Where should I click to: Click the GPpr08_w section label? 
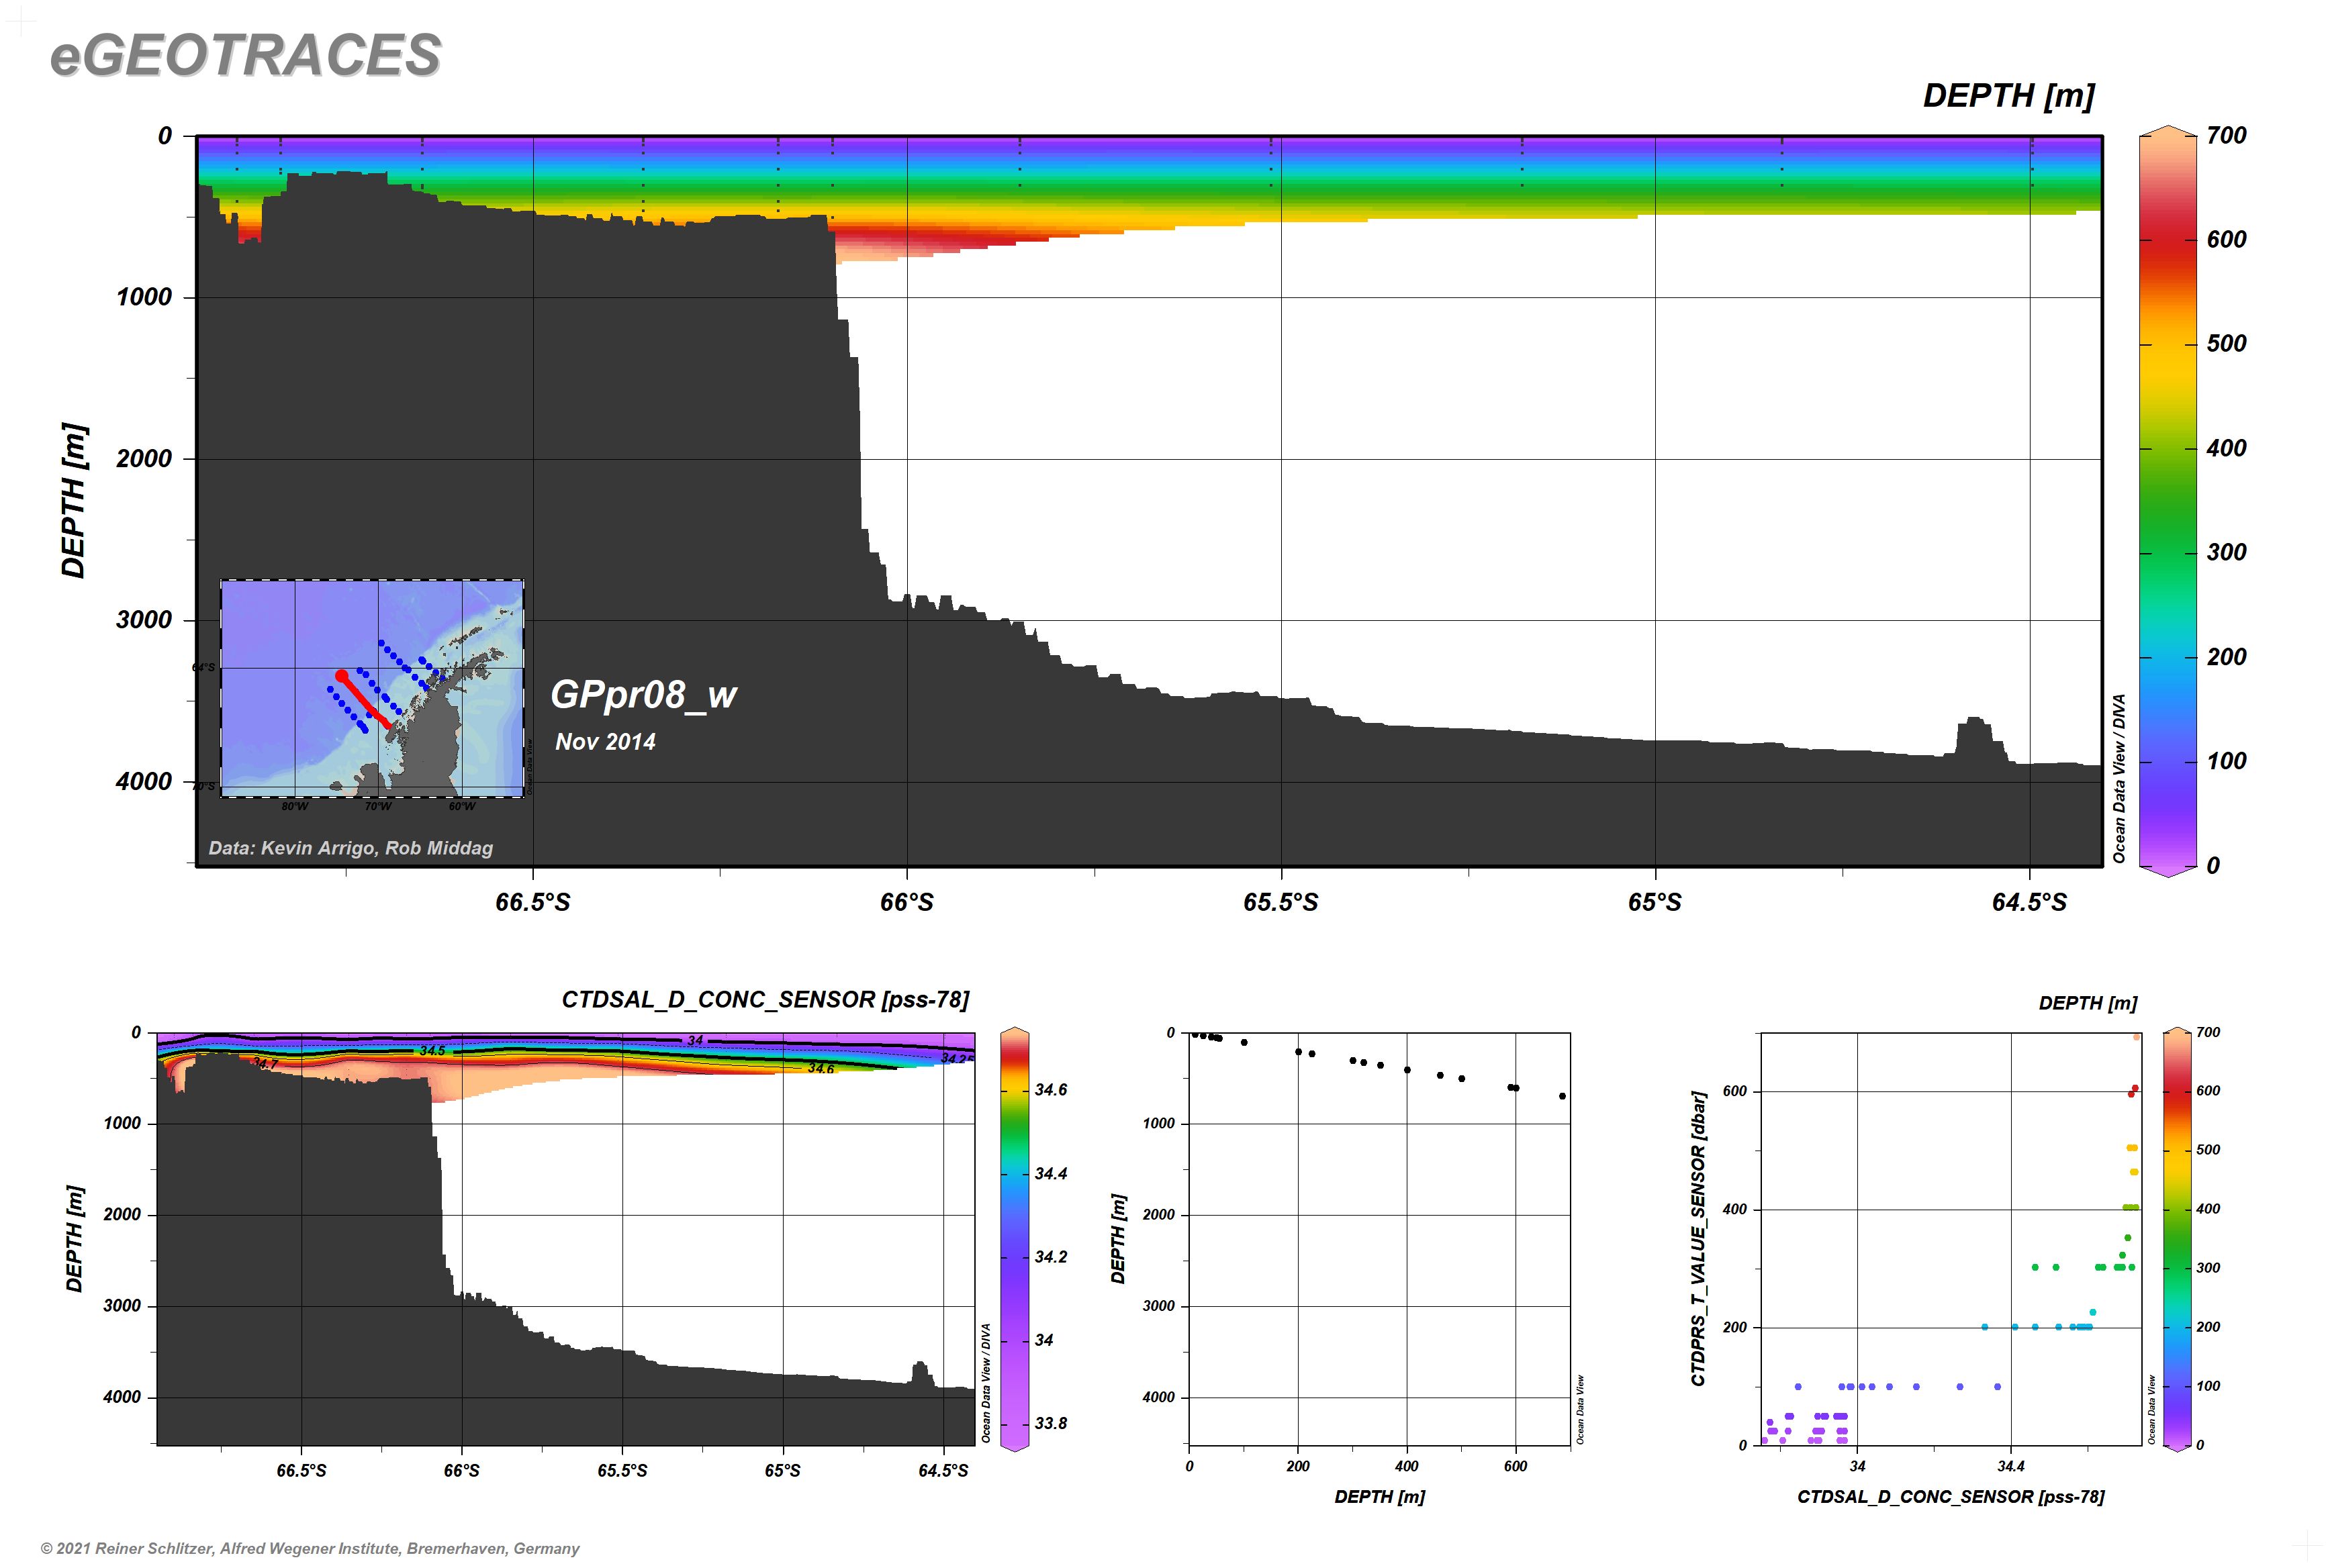643,694
